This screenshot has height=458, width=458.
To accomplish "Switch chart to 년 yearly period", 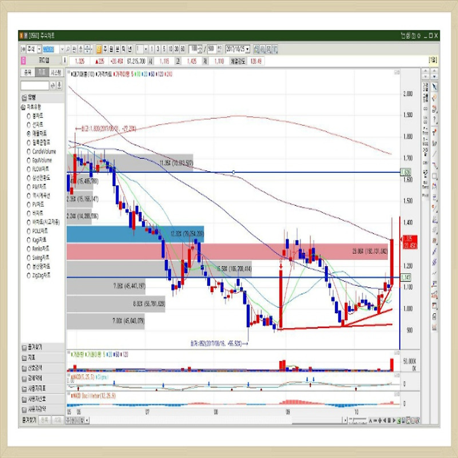I will pyautogui.click(x=130, y=49).
